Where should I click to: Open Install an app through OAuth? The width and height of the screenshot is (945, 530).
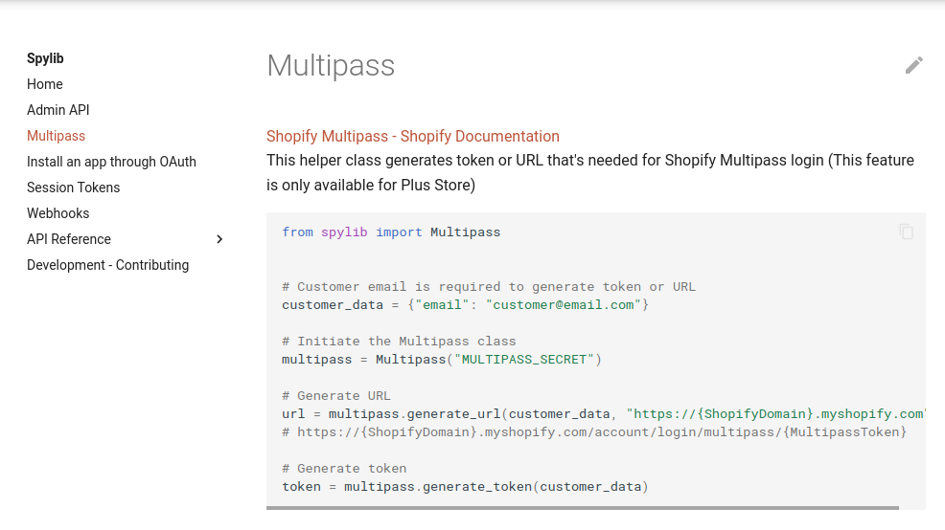[x=111, y=162]
